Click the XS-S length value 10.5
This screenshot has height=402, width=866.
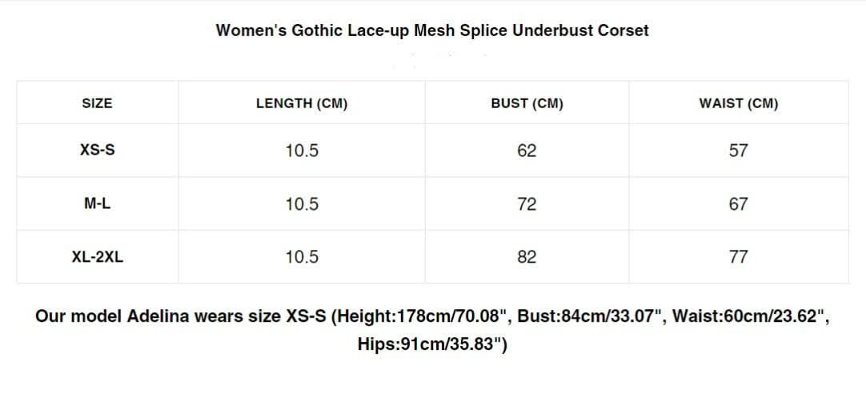click(302, 151)
